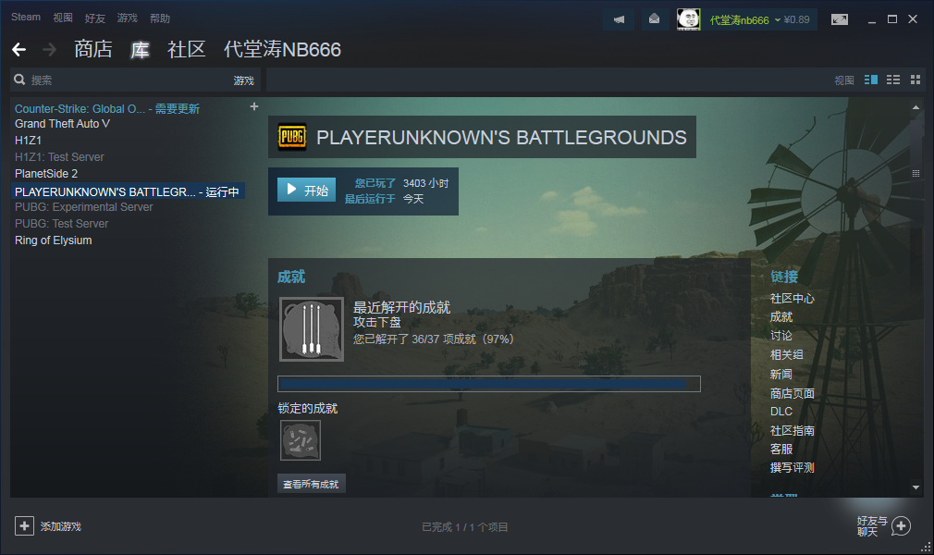Go to the 商店 tab

92,49
